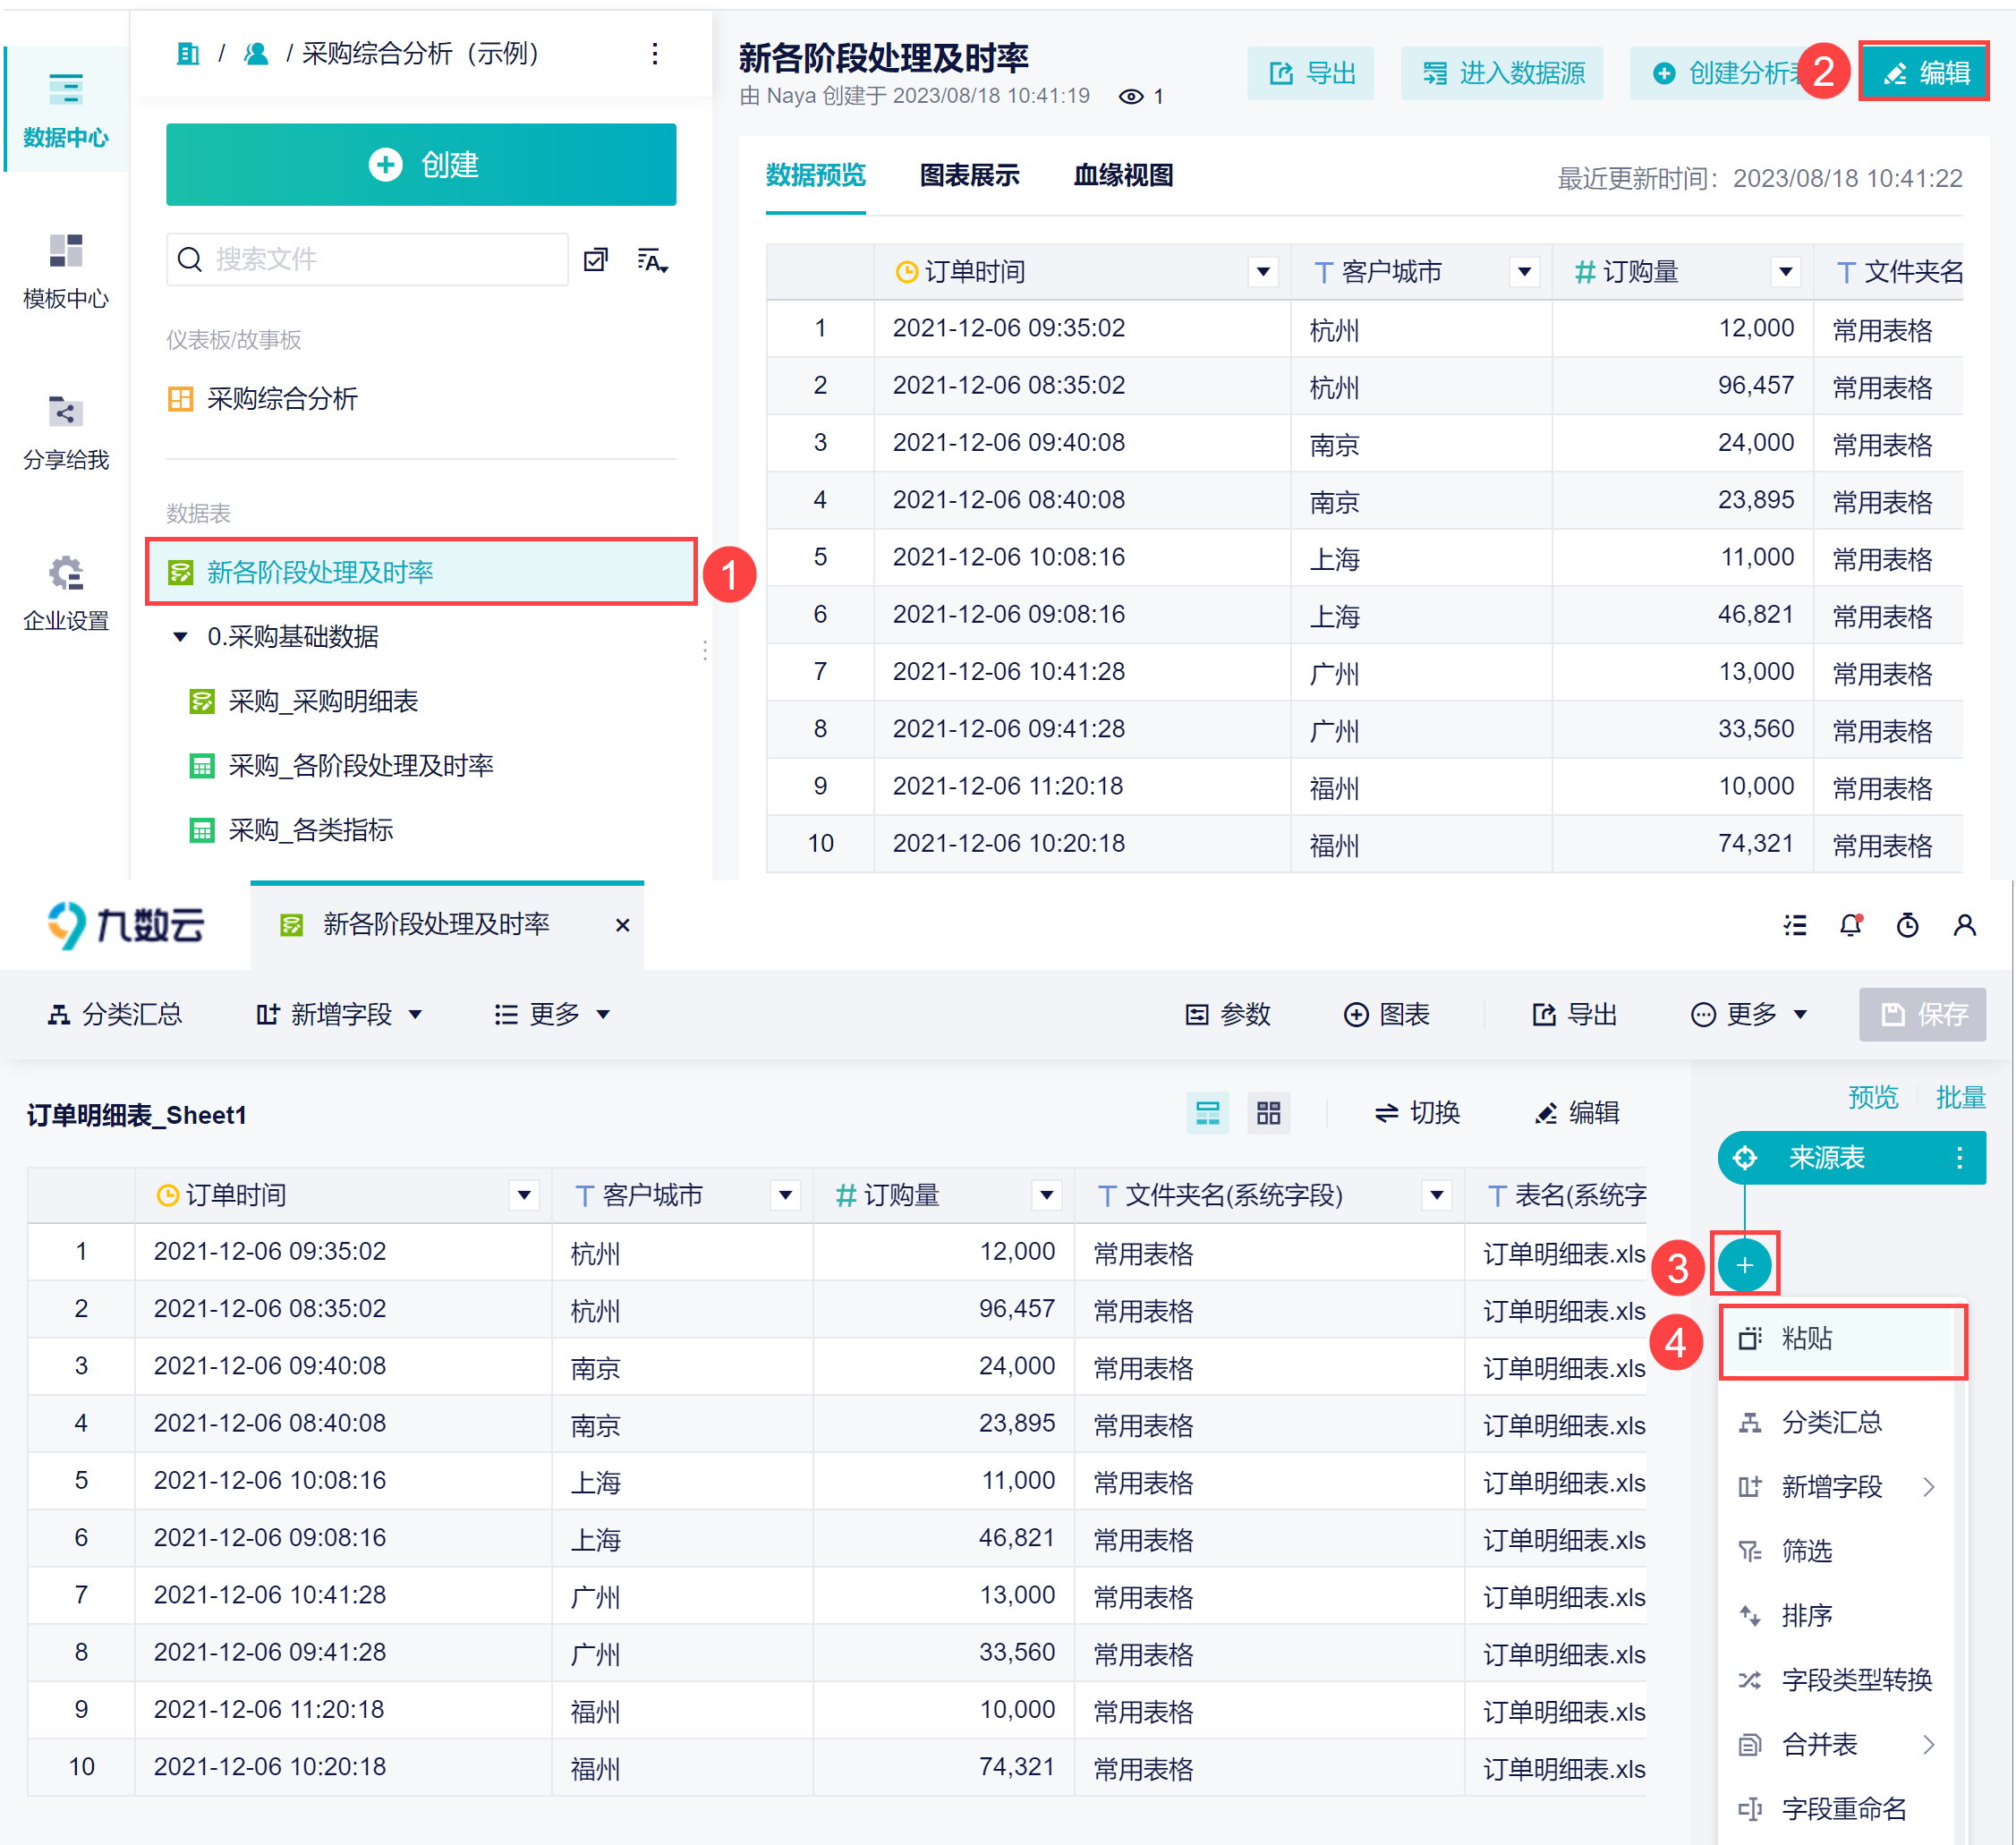Click the green 创建 button
Image resolution: width=2016 pixels, height=1845 pixels.
click(x=421, y=164)
